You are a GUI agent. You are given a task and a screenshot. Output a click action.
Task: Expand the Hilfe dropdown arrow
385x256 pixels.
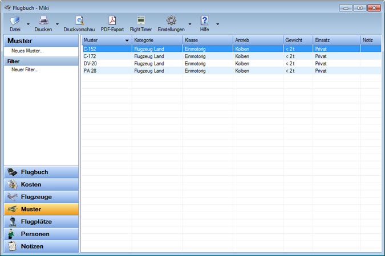(217, 24)
